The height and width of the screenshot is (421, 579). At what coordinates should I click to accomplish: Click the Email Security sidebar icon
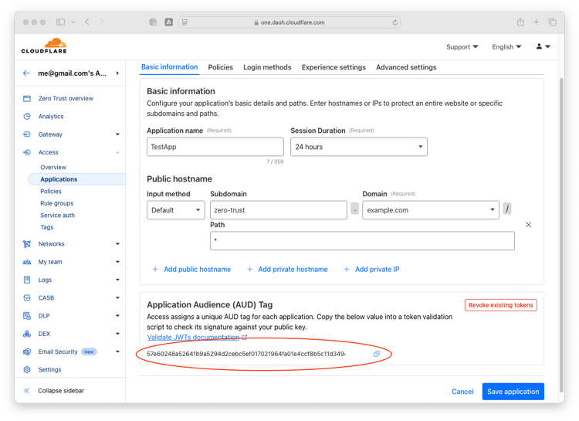click(27, 351)
